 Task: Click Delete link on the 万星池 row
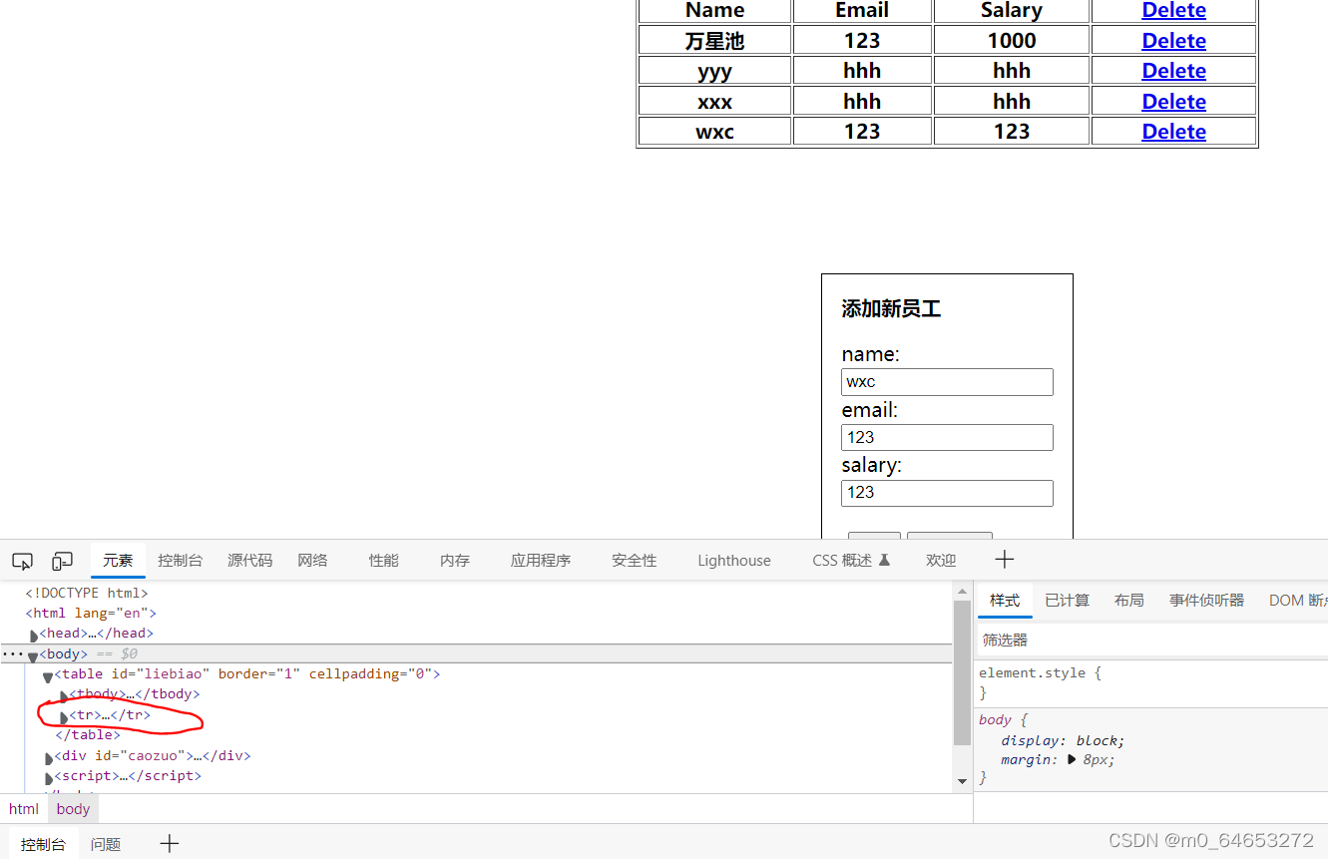point(1173,40)
